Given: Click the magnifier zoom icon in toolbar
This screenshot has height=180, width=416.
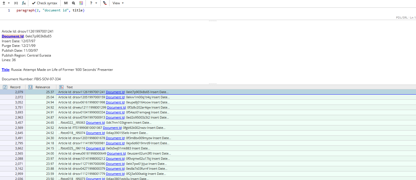Looking at the screenshot, I should pos(73,3).
